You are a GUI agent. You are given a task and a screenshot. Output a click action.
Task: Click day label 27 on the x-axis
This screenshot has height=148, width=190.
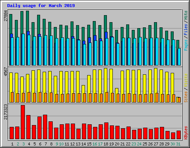[156, 144]
